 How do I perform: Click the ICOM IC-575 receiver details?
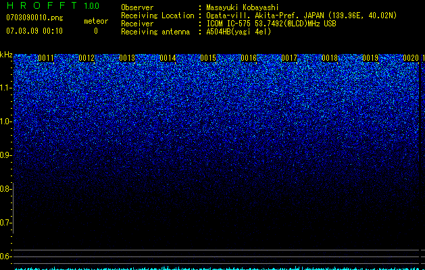(x=271, y=24)
